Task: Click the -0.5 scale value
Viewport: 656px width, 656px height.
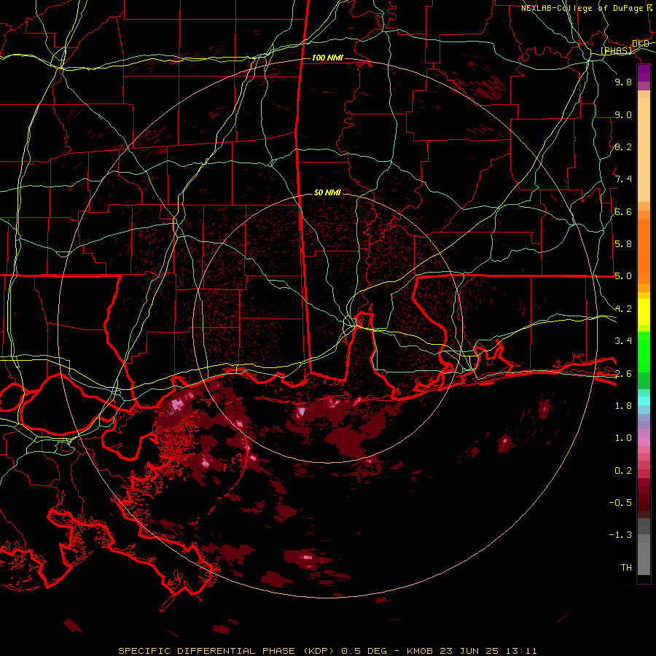Action: (x=620, y=503)
